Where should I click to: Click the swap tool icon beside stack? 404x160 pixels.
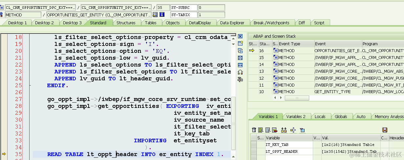pos(240,50)
